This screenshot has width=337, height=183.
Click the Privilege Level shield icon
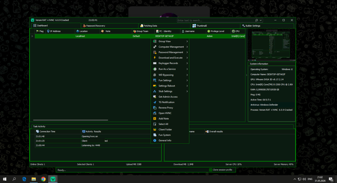click(209, 31)
